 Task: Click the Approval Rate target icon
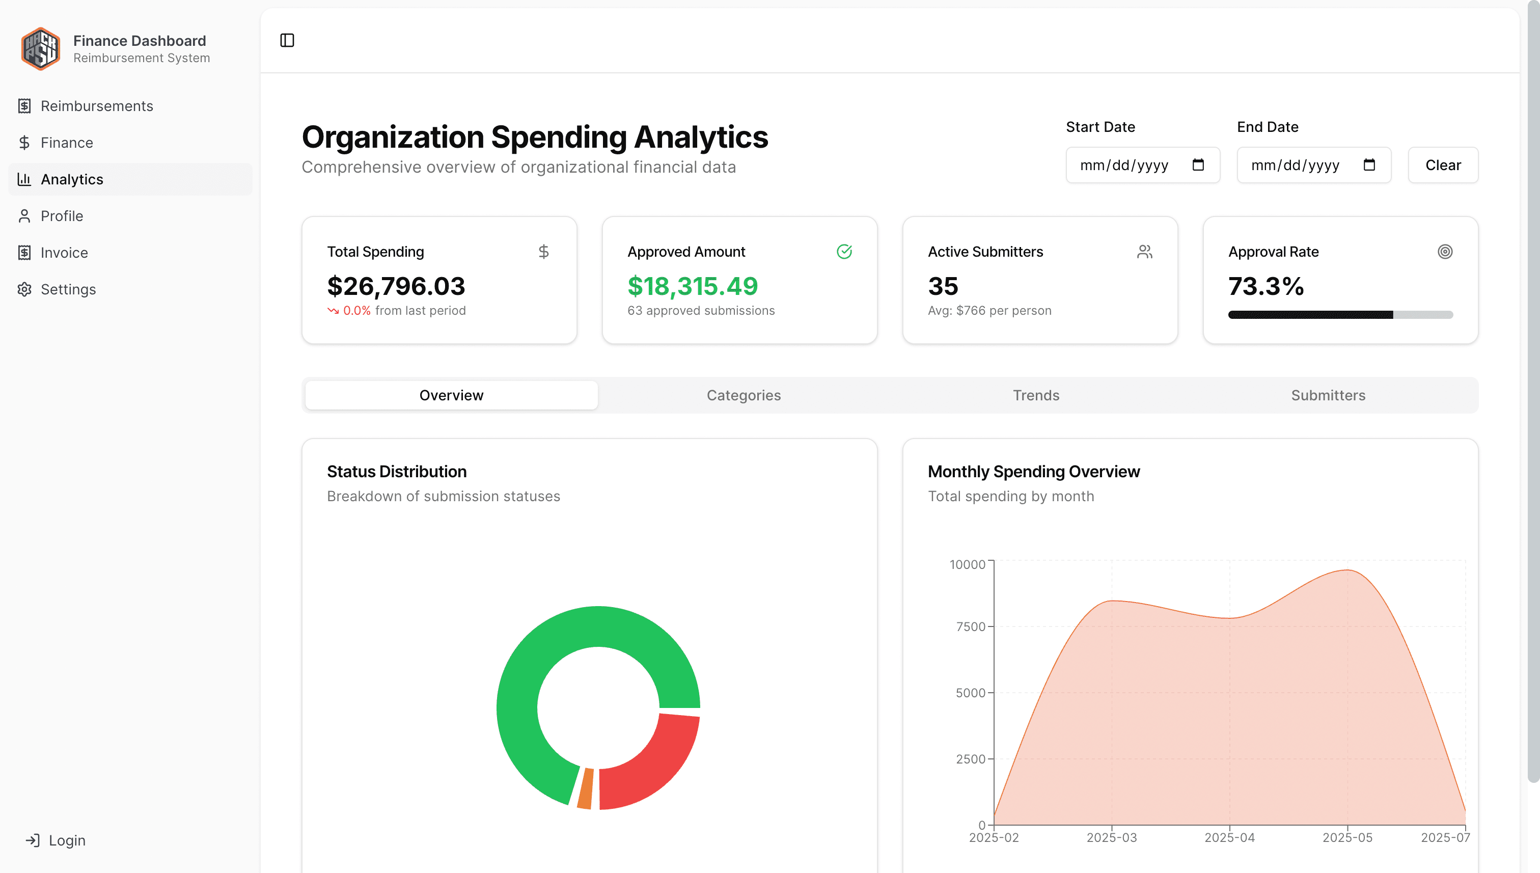(1445, 252)
